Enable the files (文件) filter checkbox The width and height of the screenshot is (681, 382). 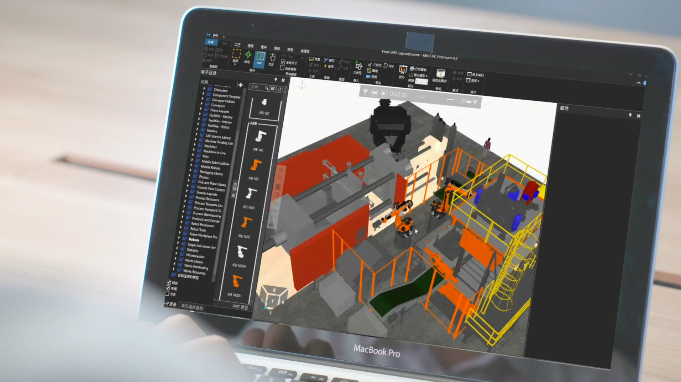coord(167,293)
